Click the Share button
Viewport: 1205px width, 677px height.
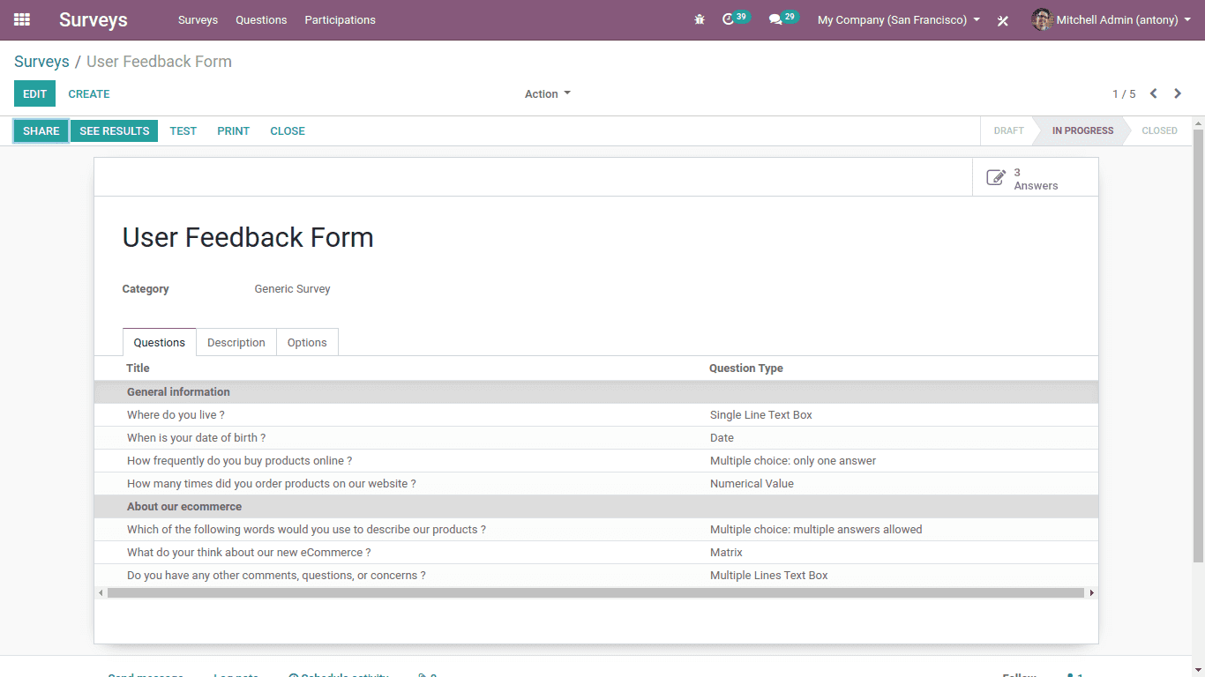pyautogui.click(x=41, y=130)
